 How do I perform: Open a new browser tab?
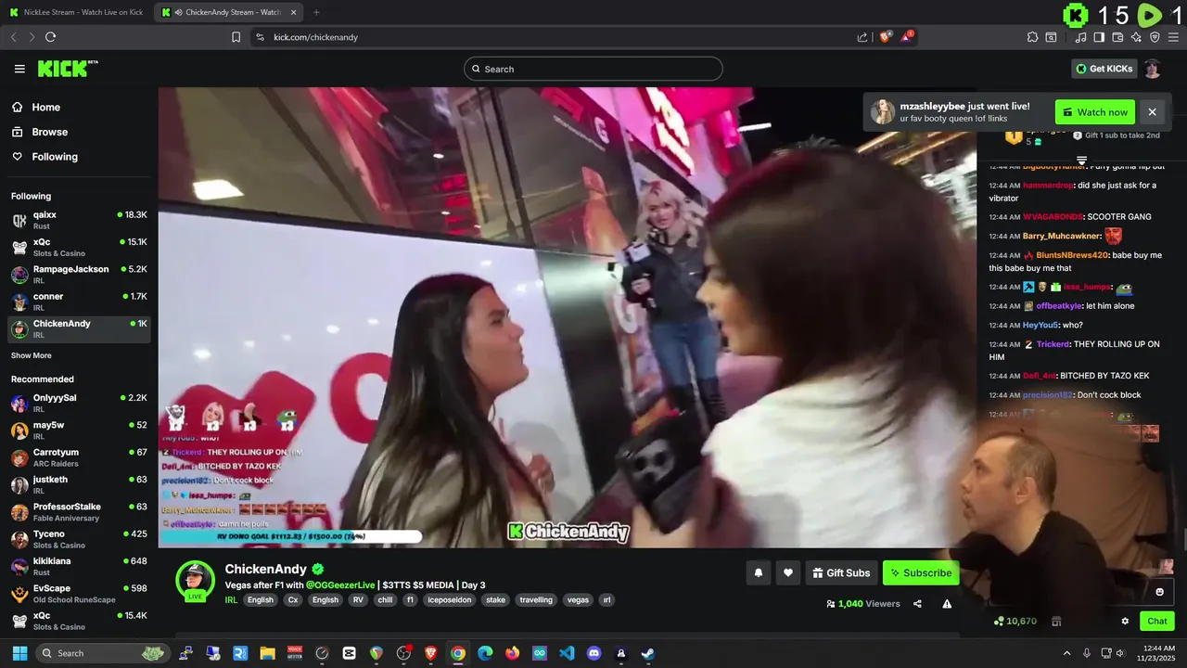tap(316, 12)
